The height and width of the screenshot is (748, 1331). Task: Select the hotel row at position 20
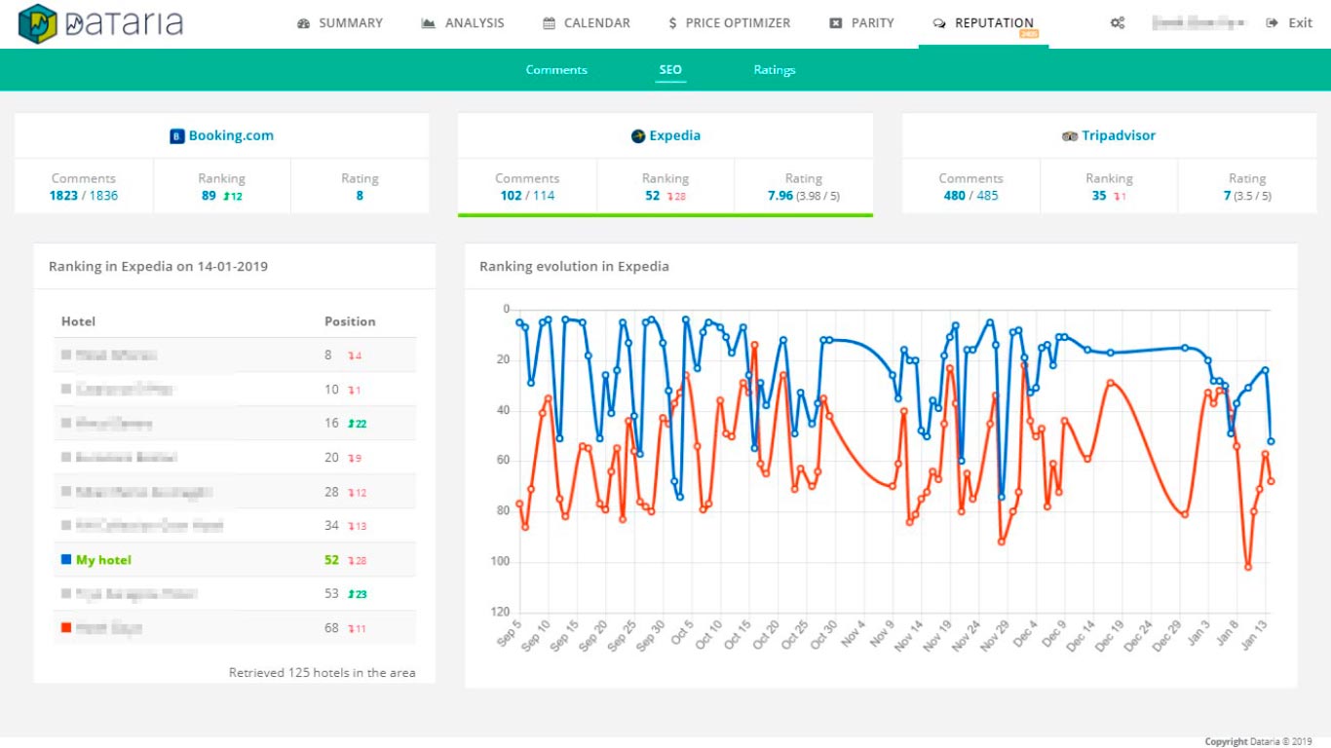235,458
